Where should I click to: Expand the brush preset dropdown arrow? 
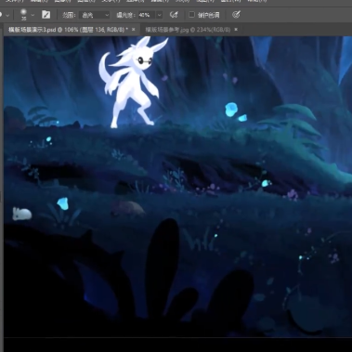click(x=33, y=15)
